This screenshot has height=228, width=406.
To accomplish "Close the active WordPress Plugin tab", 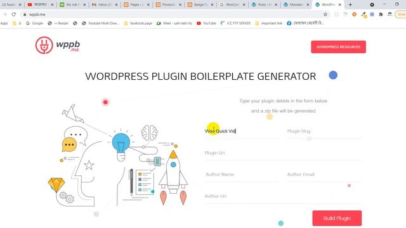I will [x=340, y=4].
